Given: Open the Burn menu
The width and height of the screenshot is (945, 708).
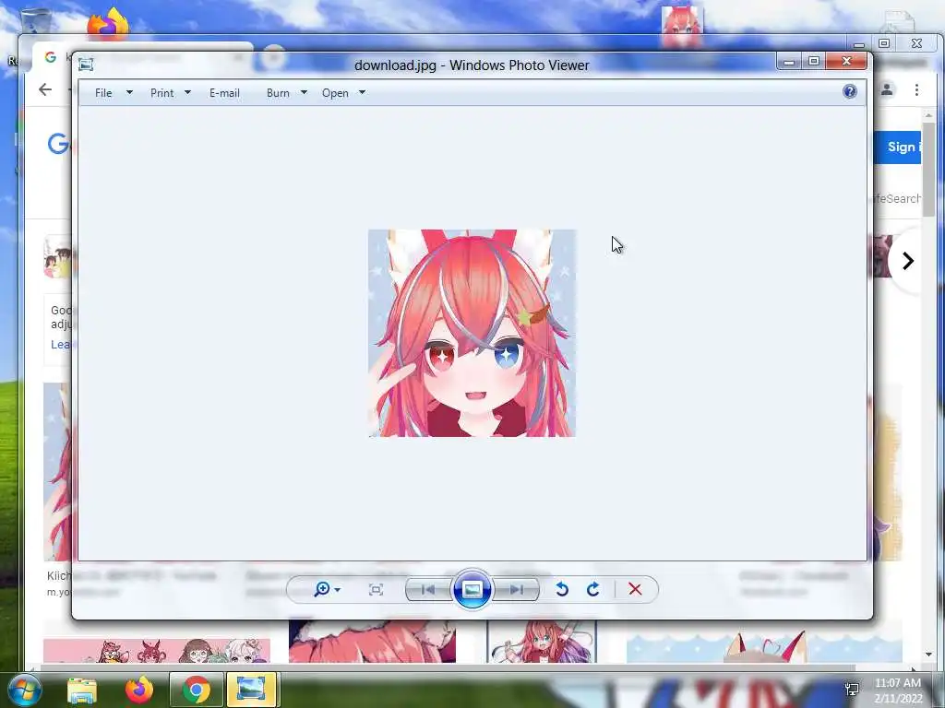Looking at the screenshot, I should (x=278, y=93).
